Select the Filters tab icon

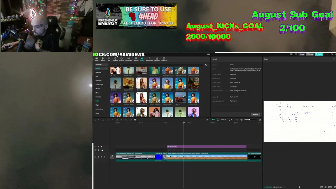pos(142,59)
